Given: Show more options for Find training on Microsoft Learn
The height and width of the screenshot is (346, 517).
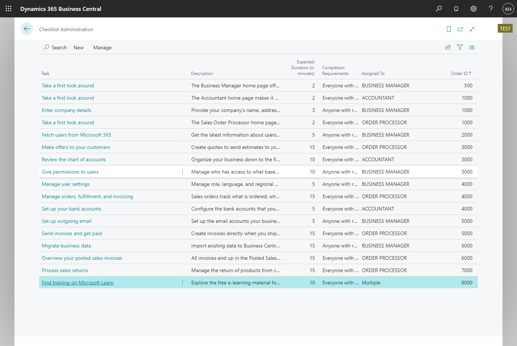Looking at the screenshot, I should 183,283.
